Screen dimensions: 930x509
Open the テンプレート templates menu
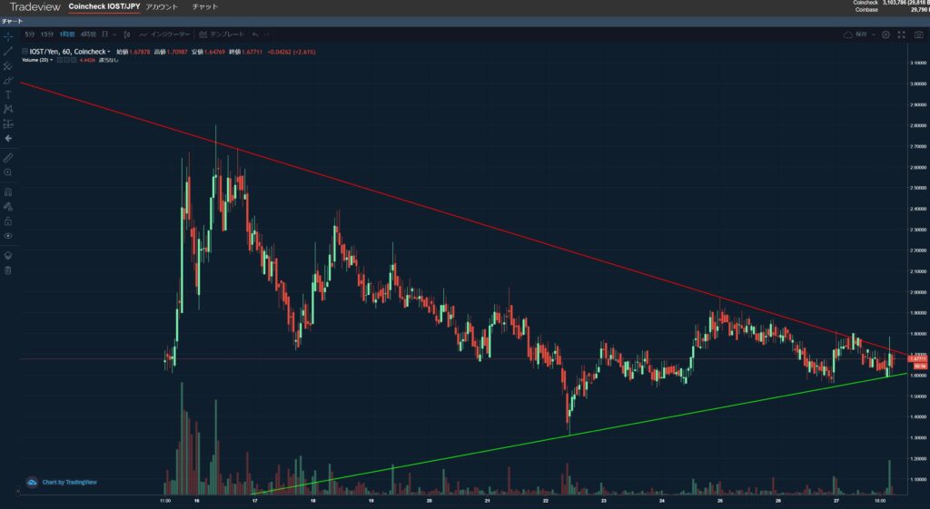point(222,34)
